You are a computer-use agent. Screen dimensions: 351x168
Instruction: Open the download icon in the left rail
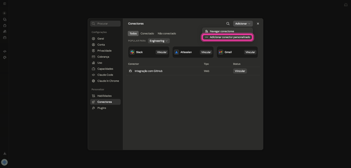coord(5,153)
